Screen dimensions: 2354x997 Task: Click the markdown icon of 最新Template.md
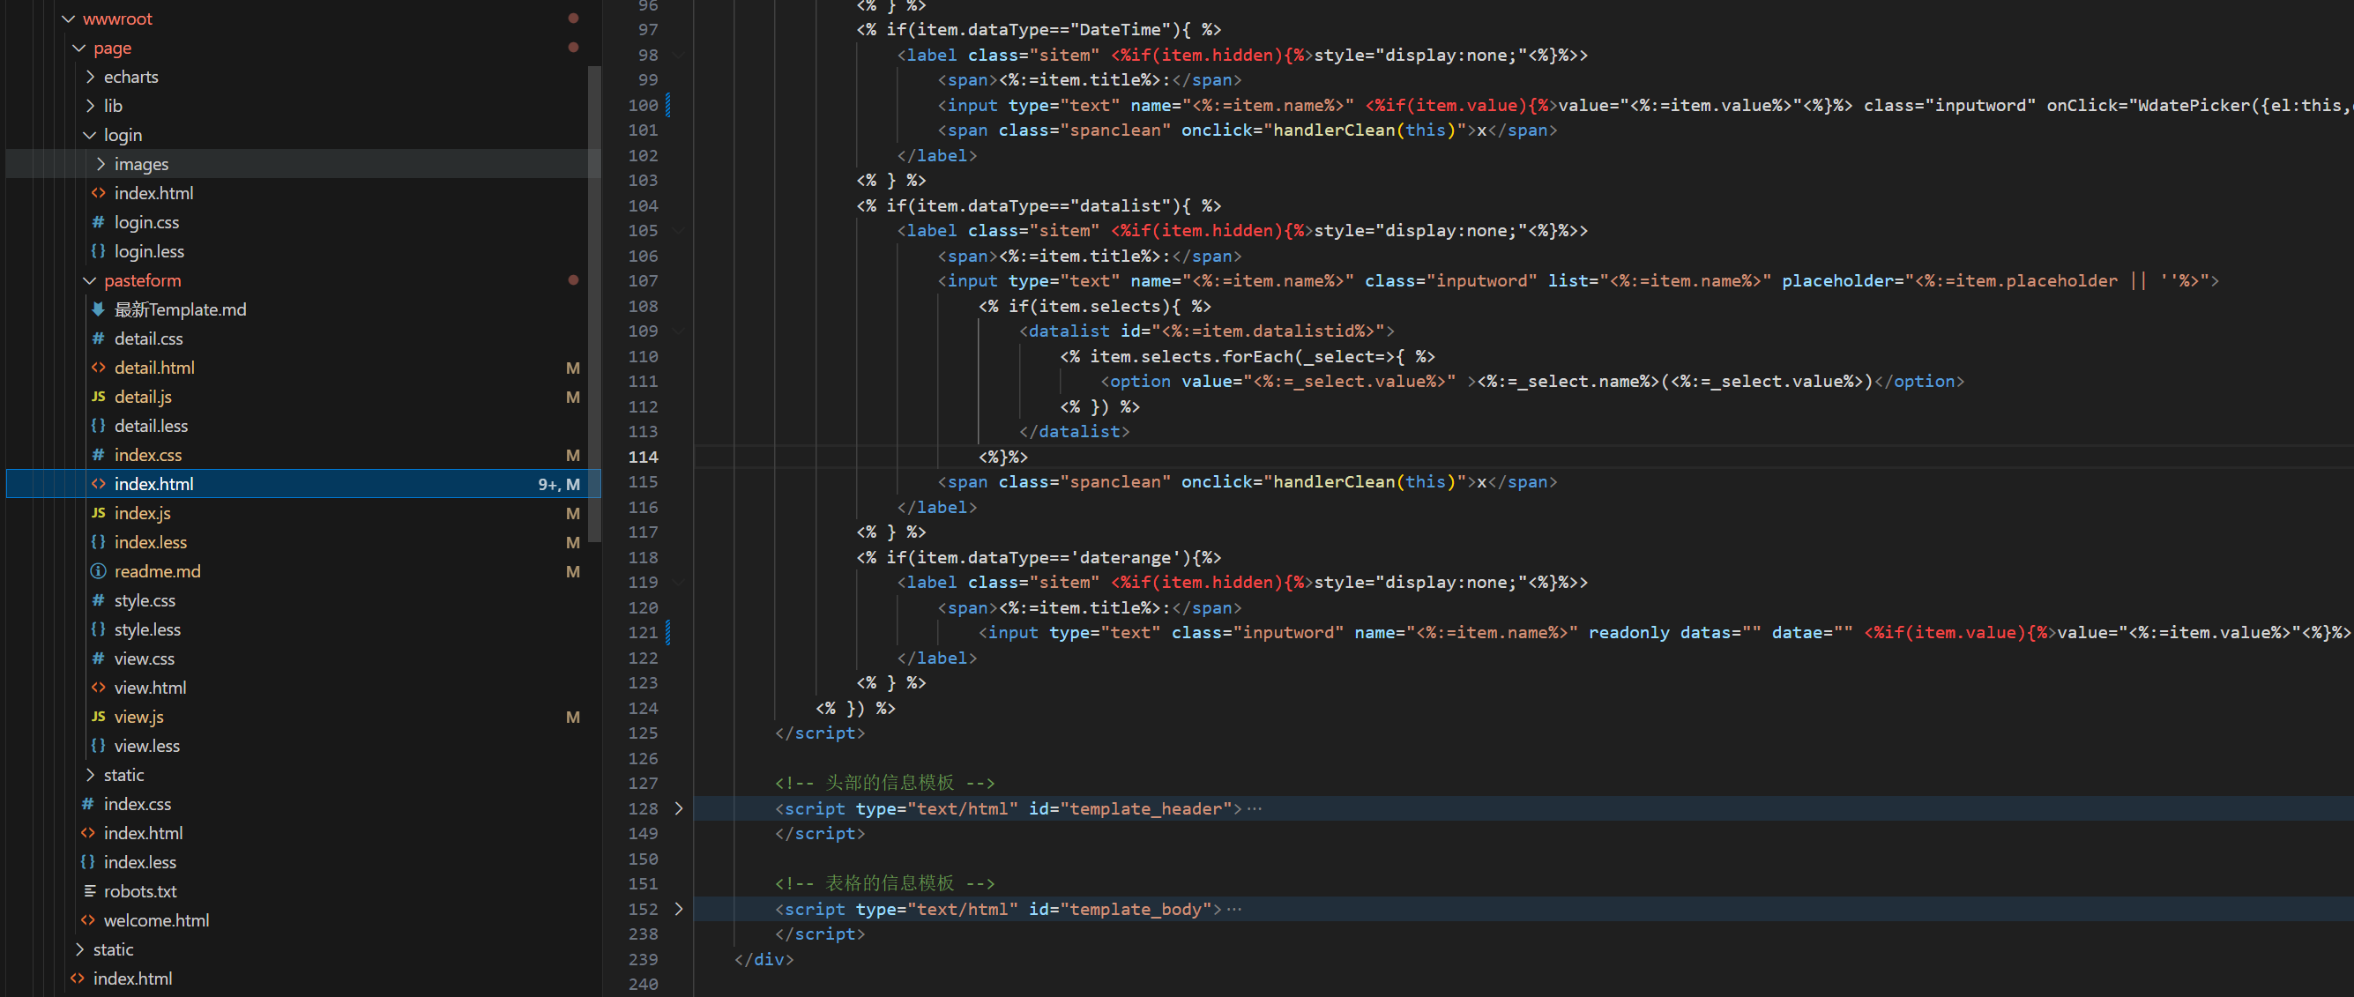click(98, 309)
